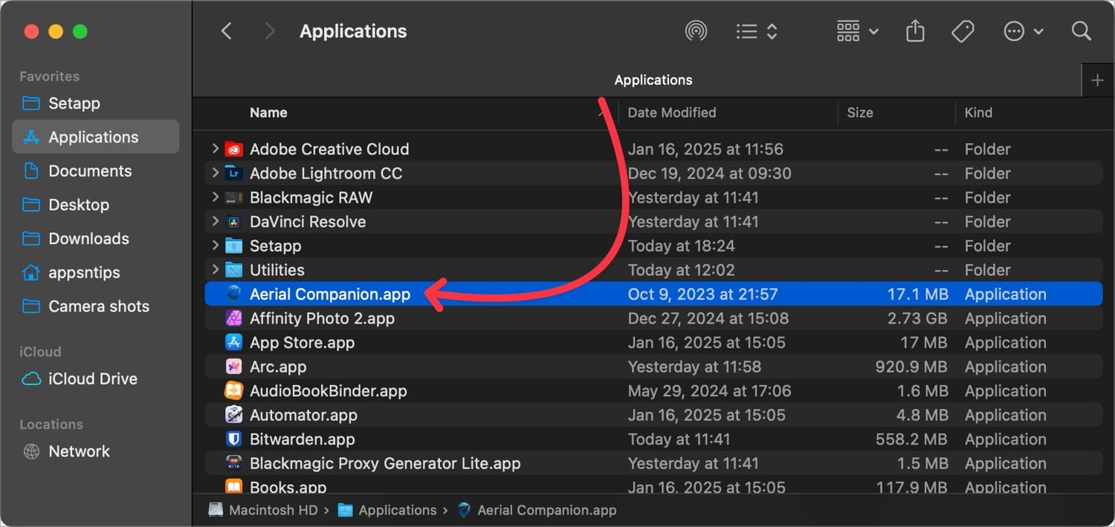Screen dimensions: 1115x527
Task: Click the May 29, 2024 date cell
Action: point(709,390)
